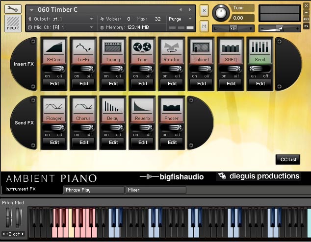Image resolution: width=311 pixels, height=242 pixels.
Task: Select the Flanger send effect icon
Action: point(54,106)
